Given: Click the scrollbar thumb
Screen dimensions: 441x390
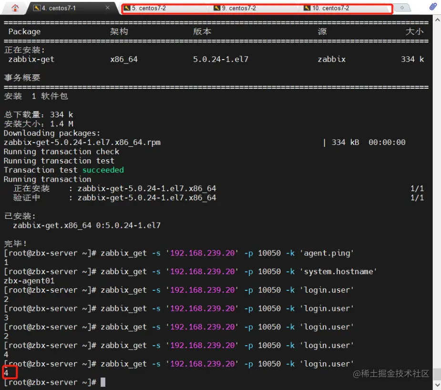Looking at the screenshot, I should click(437, 374).
